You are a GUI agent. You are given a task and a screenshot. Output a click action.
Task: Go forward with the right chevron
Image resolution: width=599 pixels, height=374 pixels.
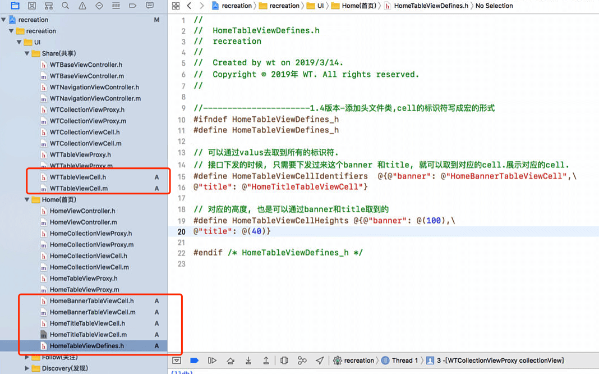(x=202, y=6)
